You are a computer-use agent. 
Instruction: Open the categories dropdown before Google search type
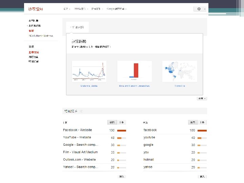[97, 9]
